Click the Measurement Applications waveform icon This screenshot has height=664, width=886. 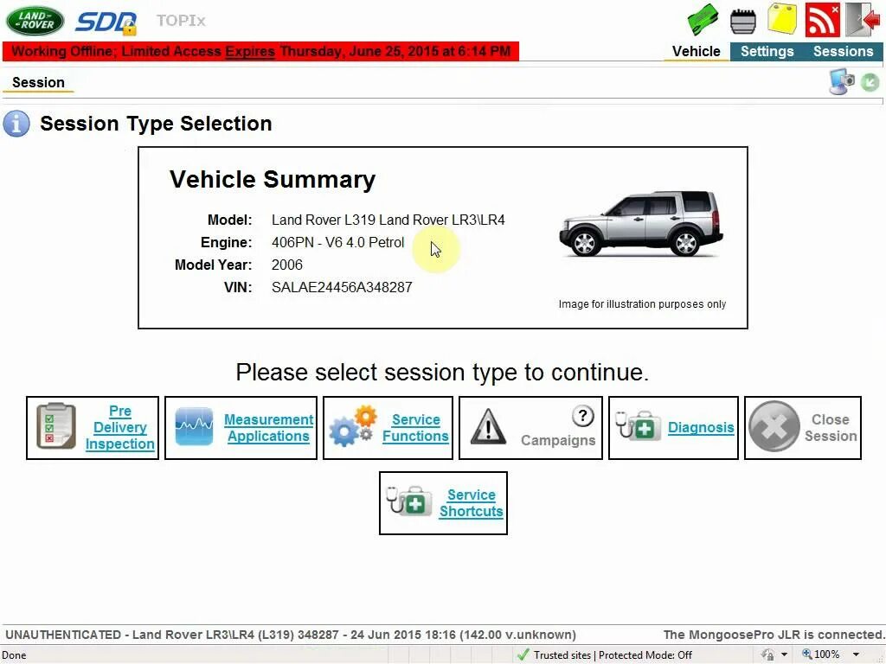[x=195, y=427]
